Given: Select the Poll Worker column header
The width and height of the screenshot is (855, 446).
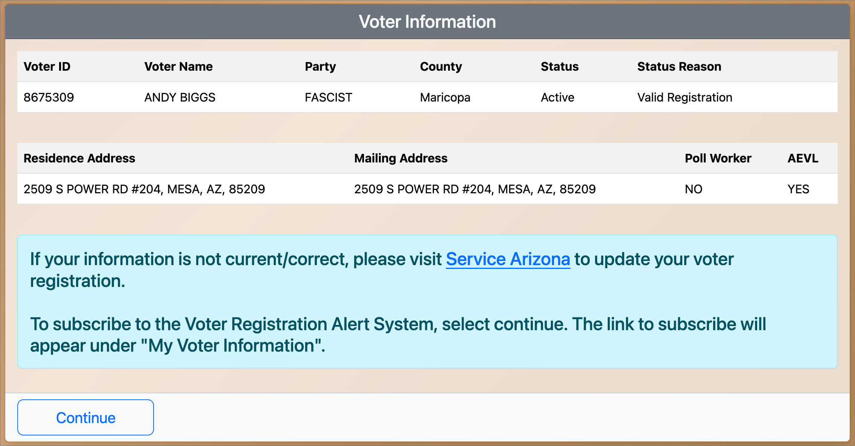Looking at the screenshot, I should 717,158.
